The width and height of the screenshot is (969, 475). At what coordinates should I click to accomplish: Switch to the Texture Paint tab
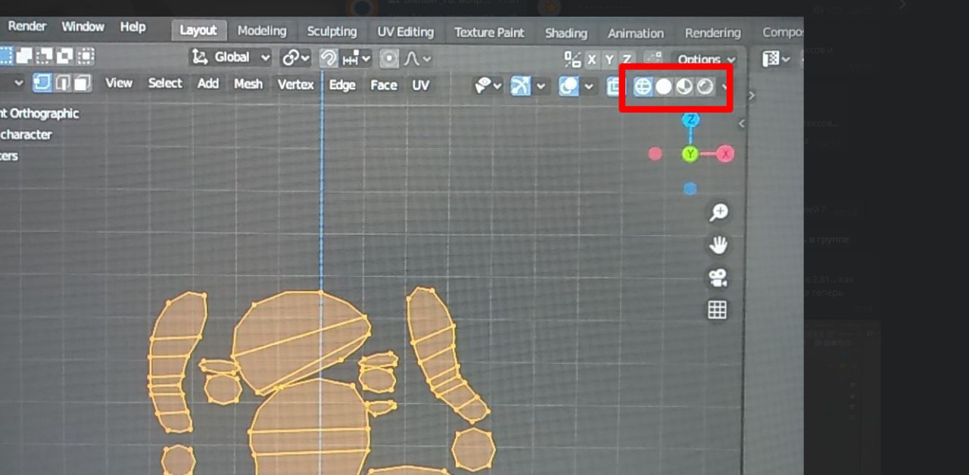click(x=489, y=33)
